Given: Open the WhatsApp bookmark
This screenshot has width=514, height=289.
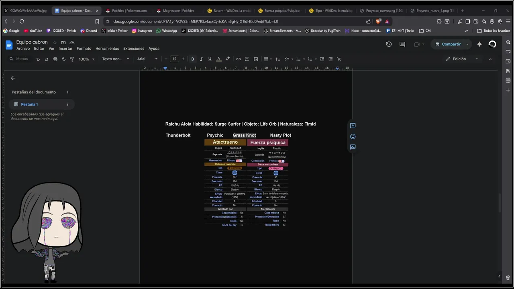Looking at the screenshot, I should point(167,31).
